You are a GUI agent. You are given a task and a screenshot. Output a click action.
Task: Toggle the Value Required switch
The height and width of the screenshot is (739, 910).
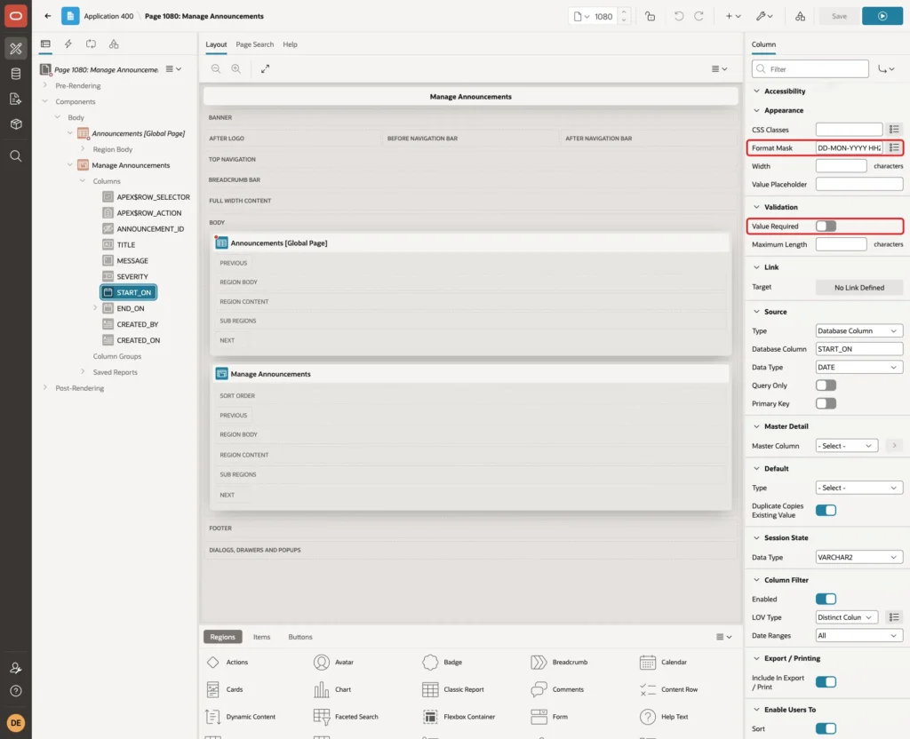[x=826, y=226]
